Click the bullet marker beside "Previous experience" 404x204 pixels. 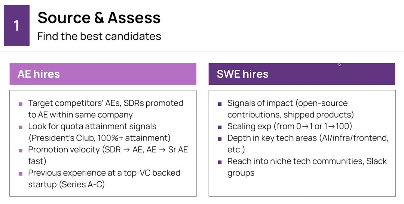(x=21, y=173)
